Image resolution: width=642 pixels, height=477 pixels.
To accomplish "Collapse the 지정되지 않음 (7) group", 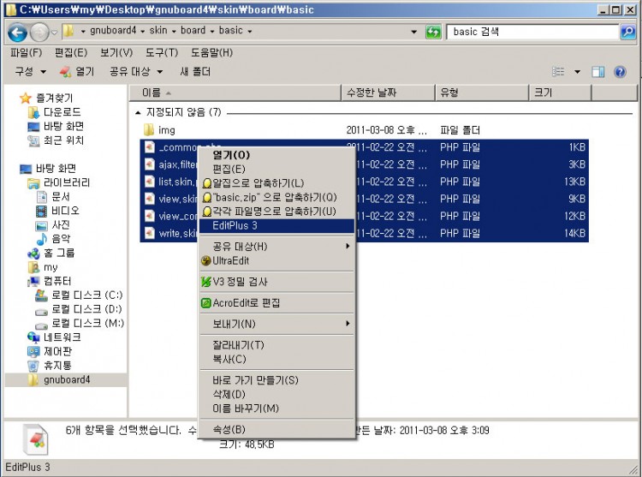I will tap(138, 112).
